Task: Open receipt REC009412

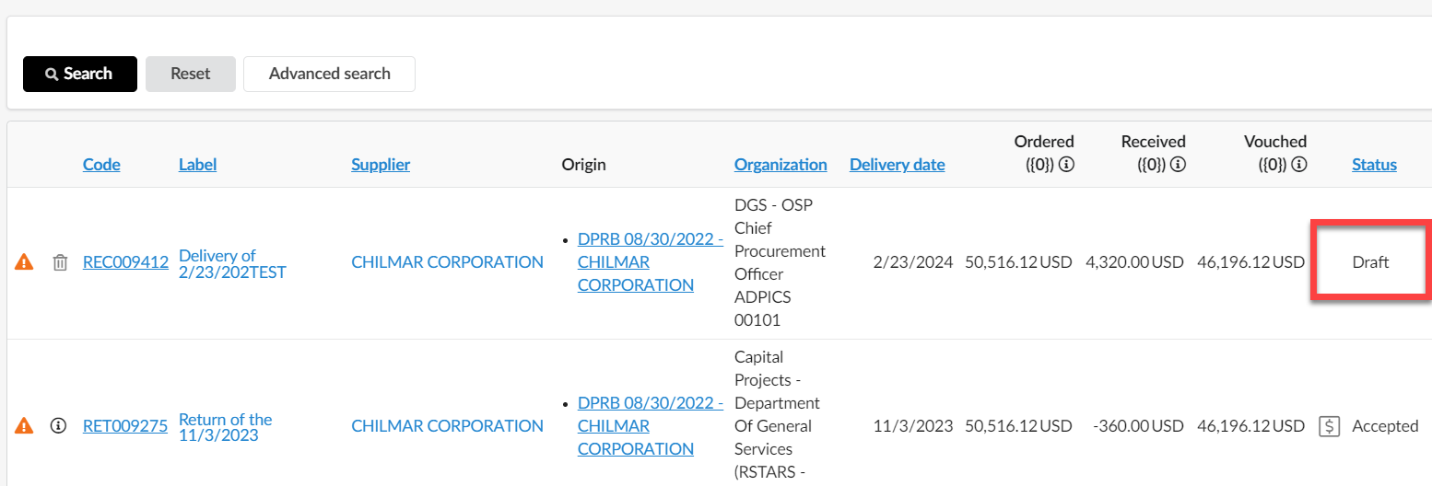Action: coord(125,262)
